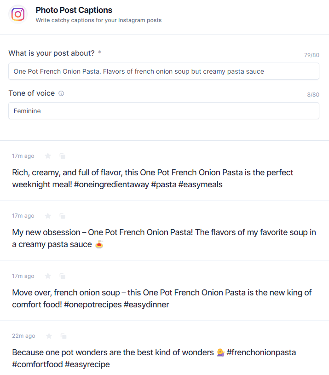Click the star next to the 22m ago result
This screenshot has width=329, height=375.
(x=48, y=336)
